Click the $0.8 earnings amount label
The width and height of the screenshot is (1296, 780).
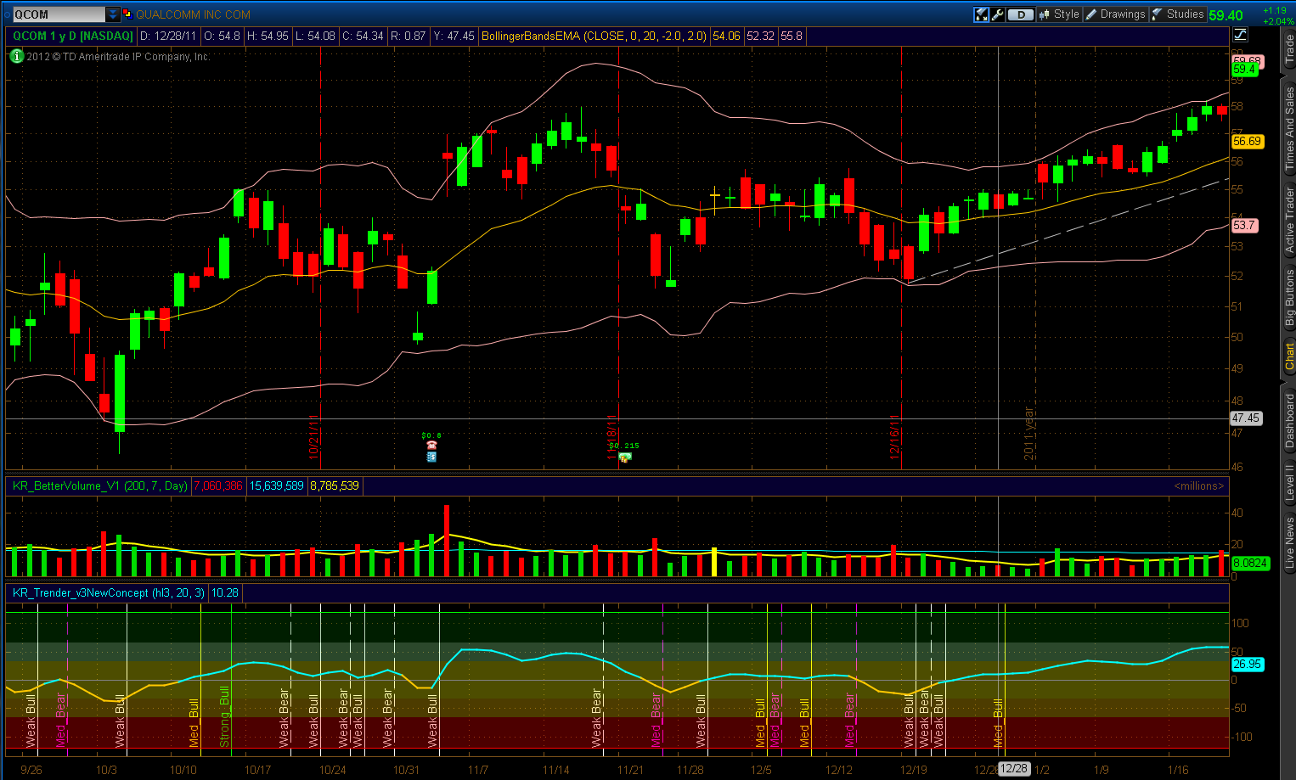click(431, 435)
